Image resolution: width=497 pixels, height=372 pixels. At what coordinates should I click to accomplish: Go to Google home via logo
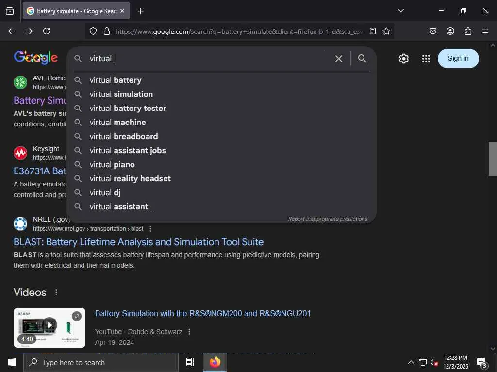[x=35, y=58]
